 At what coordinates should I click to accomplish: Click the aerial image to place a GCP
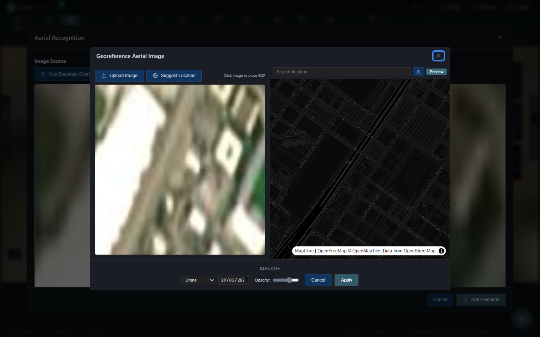point(180,170)
